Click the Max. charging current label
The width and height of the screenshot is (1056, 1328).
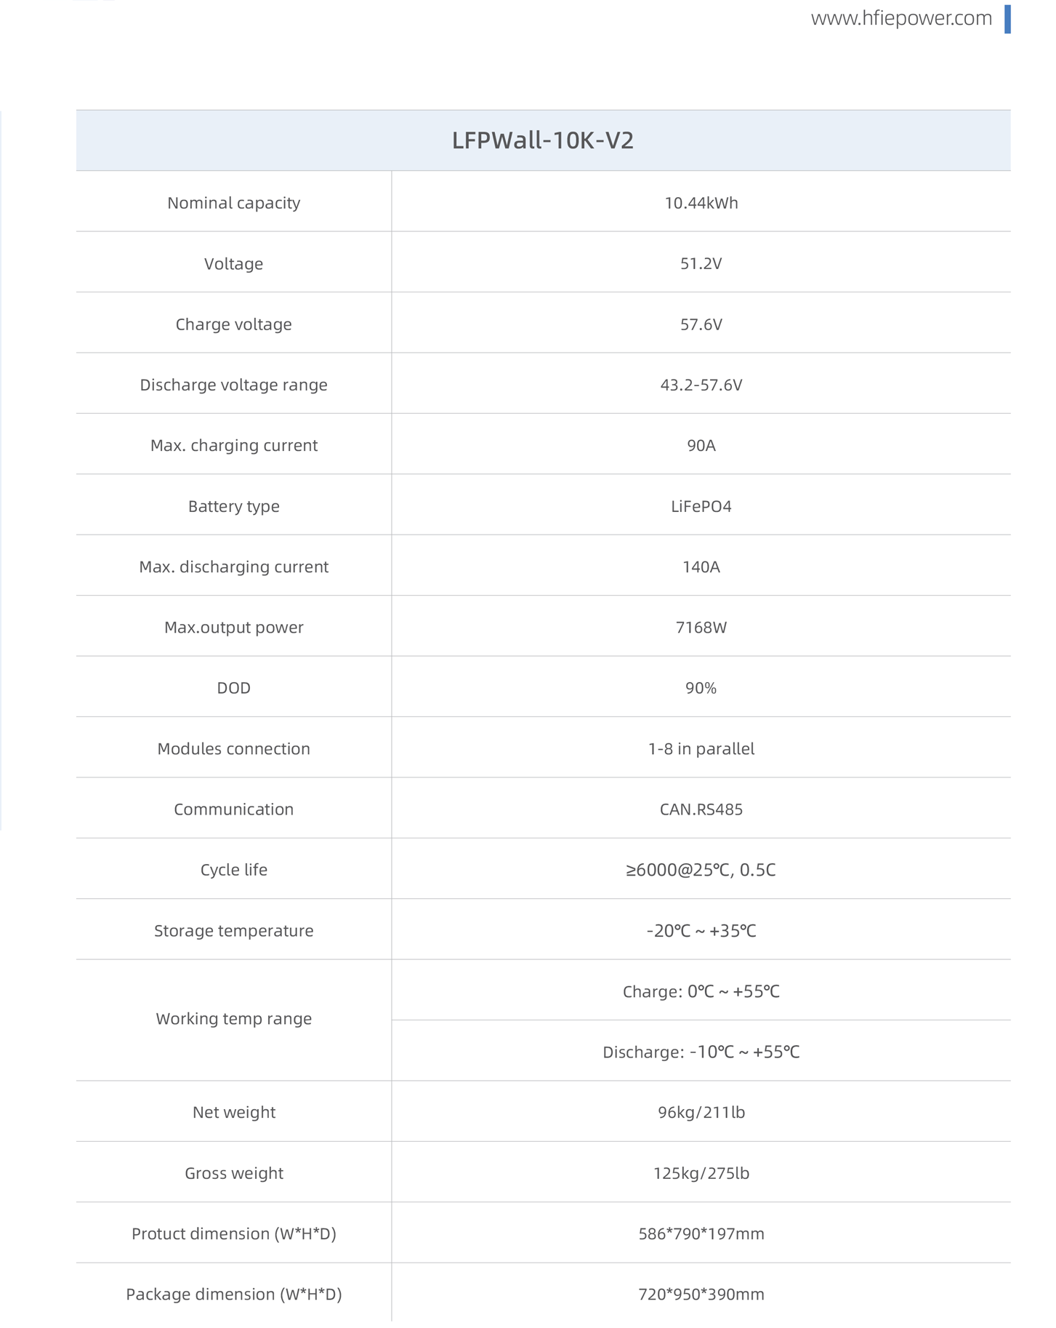point(233,445)
